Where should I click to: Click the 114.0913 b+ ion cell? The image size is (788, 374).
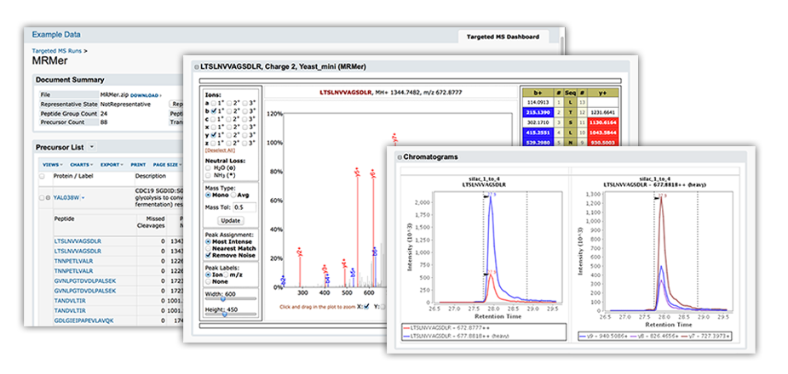coord(540,104)
